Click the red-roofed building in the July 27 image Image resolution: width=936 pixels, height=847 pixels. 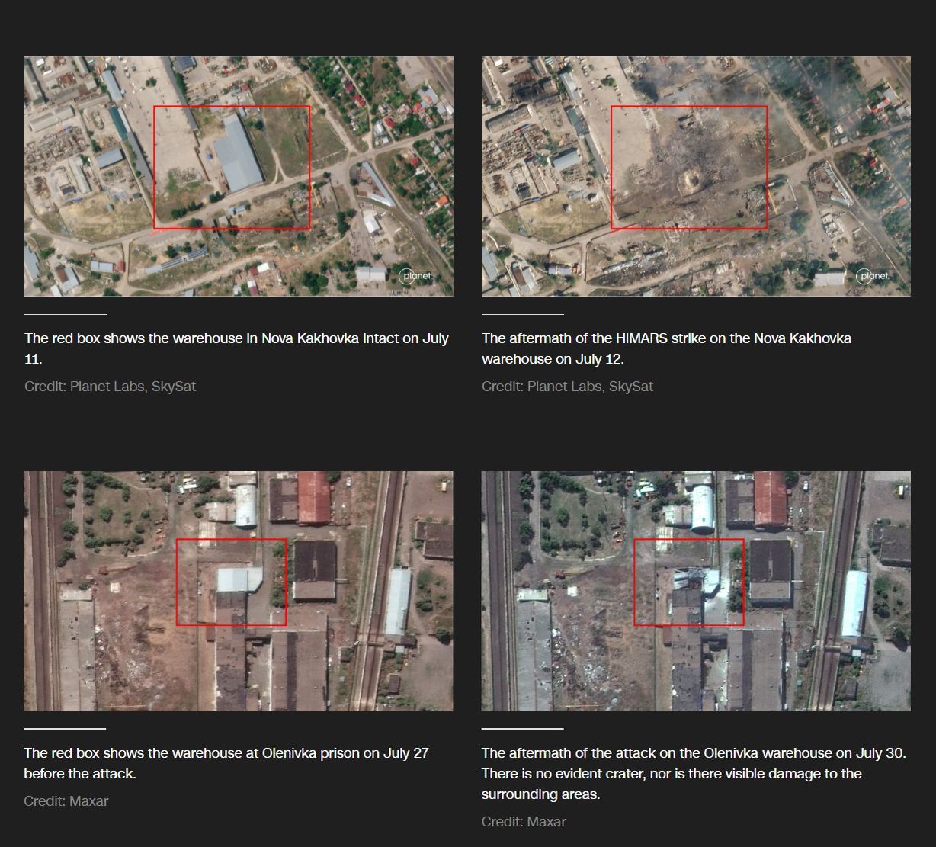(x=314, y=496)
